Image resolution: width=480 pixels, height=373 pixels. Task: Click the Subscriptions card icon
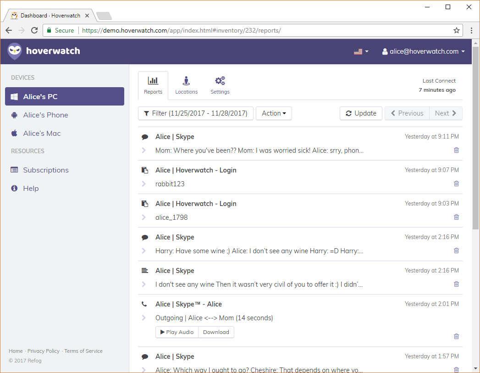(x=14, y=170)
